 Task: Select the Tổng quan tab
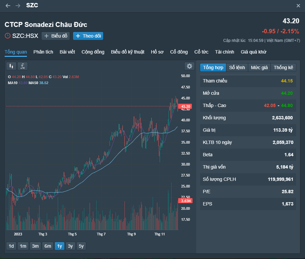click(16, 52)
